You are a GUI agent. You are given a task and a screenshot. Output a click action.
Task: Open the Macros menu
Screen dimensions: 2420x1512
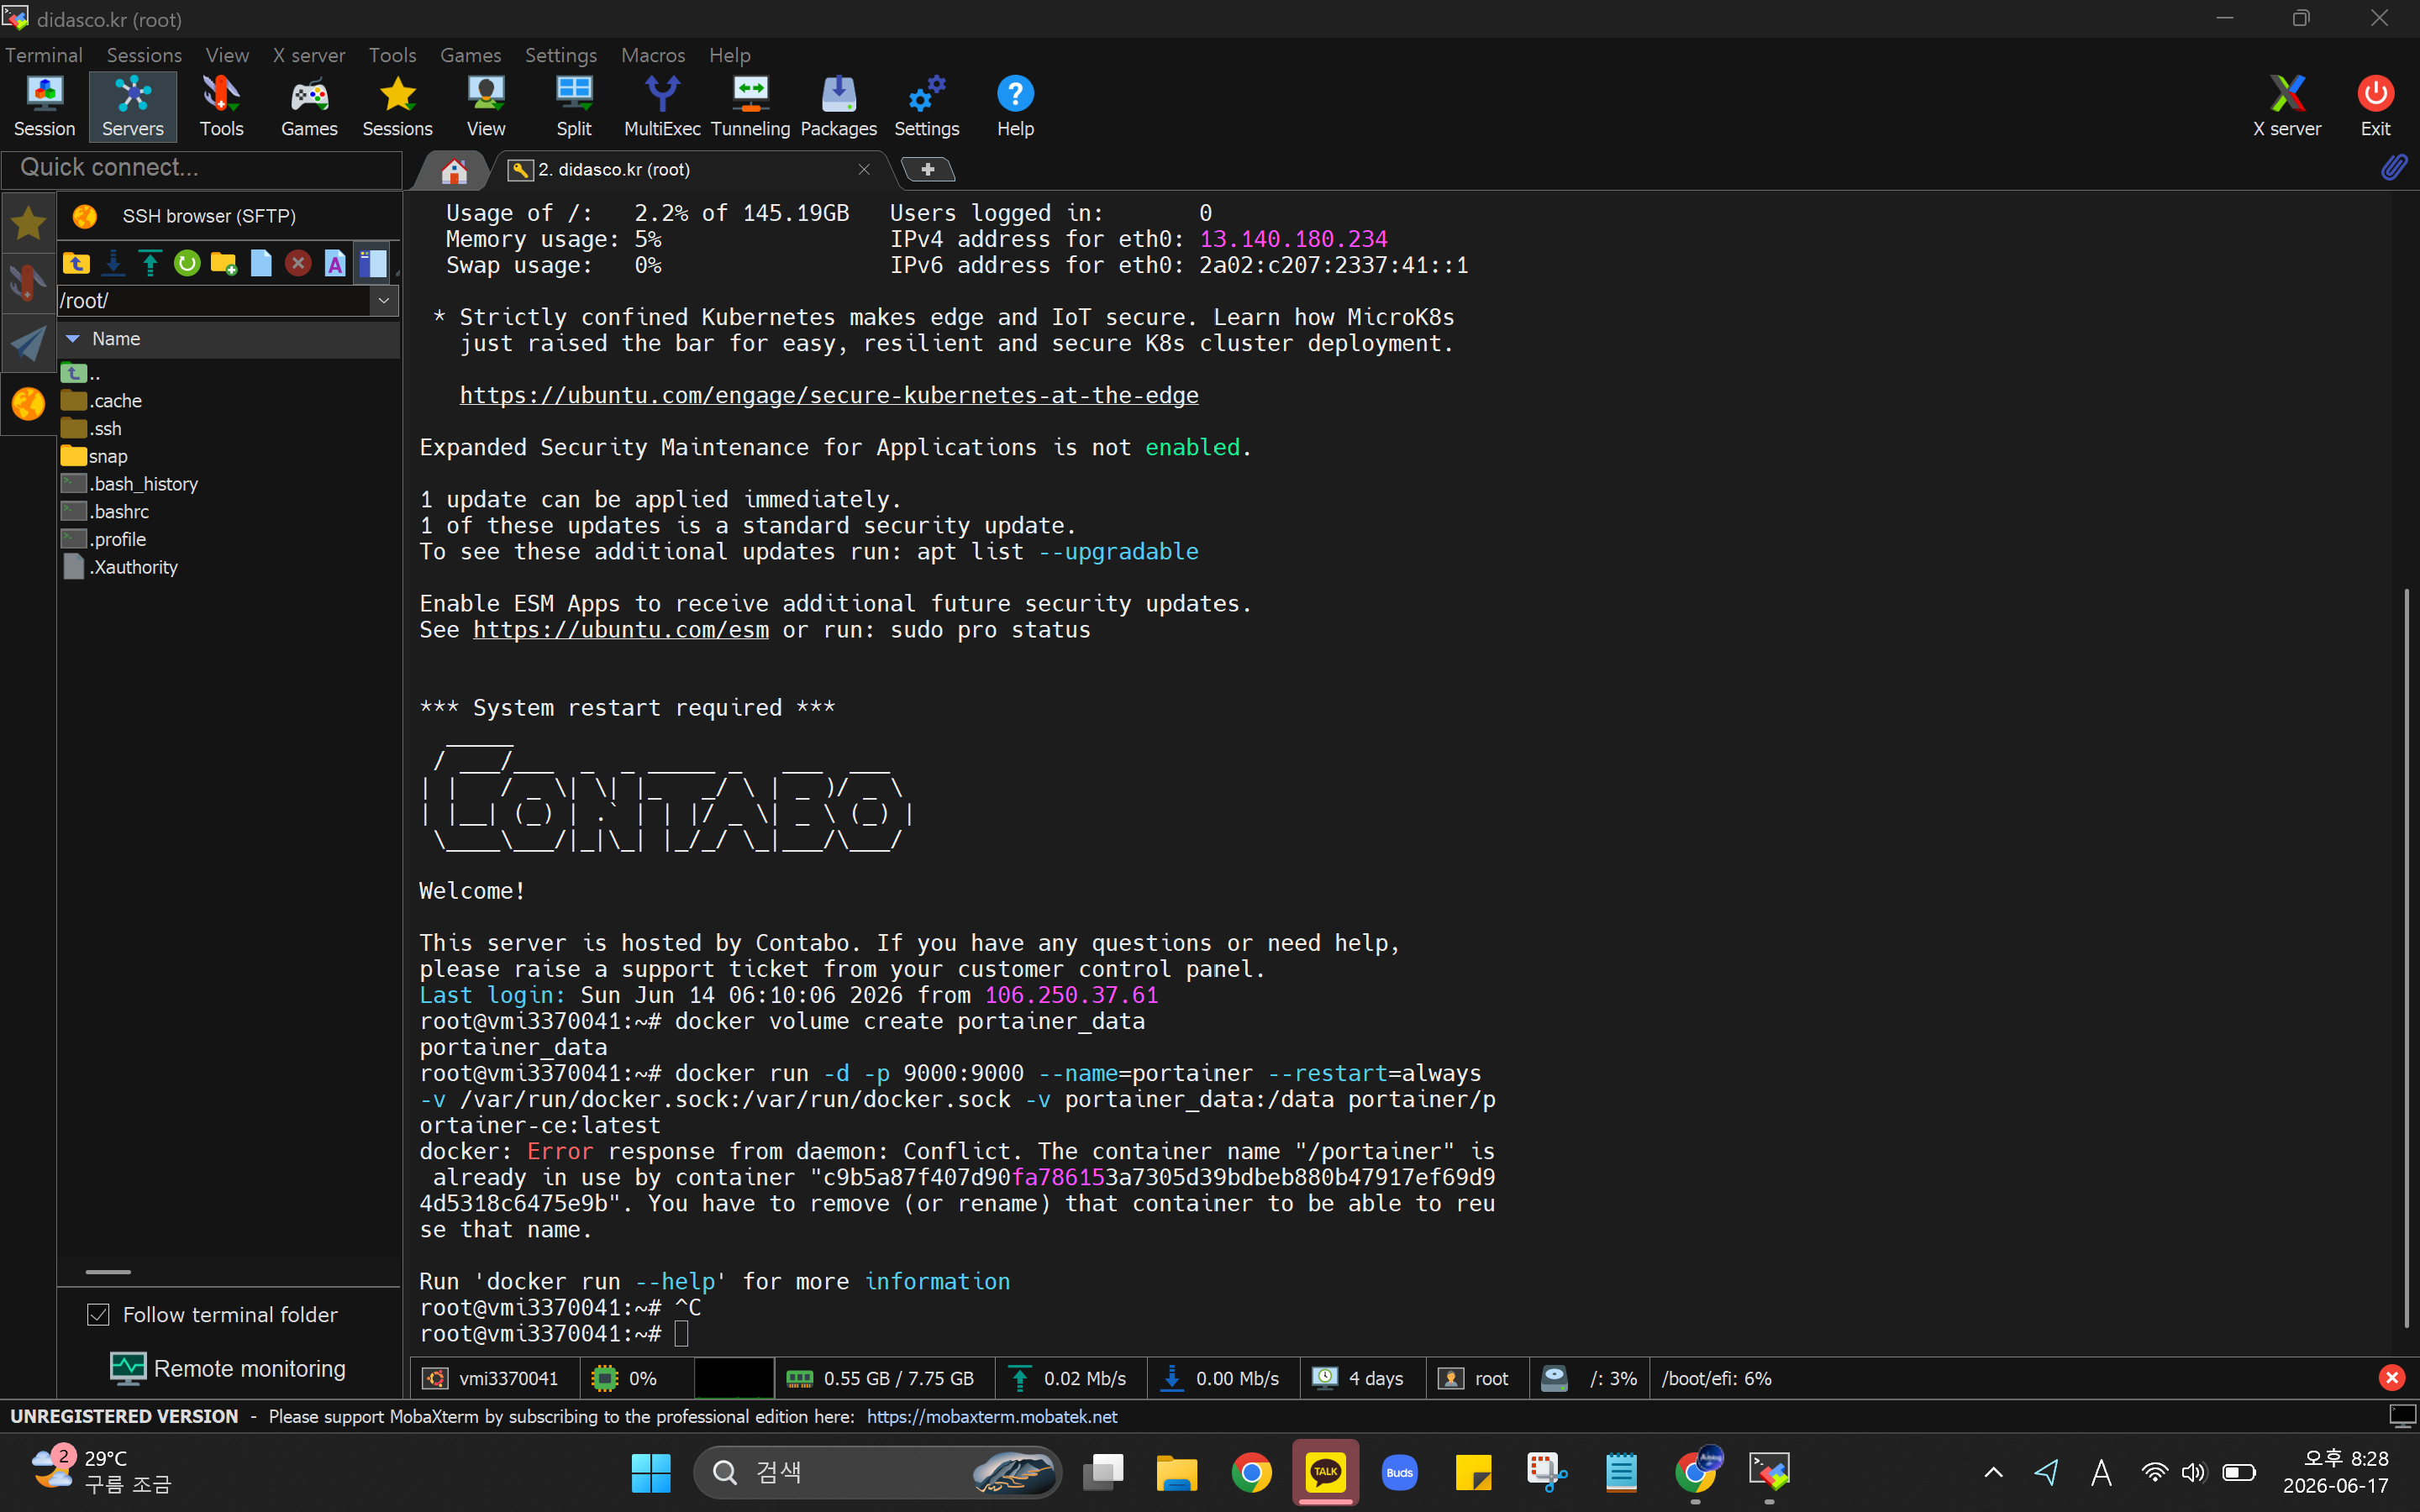pyautogui.click(x=653, y=55)
